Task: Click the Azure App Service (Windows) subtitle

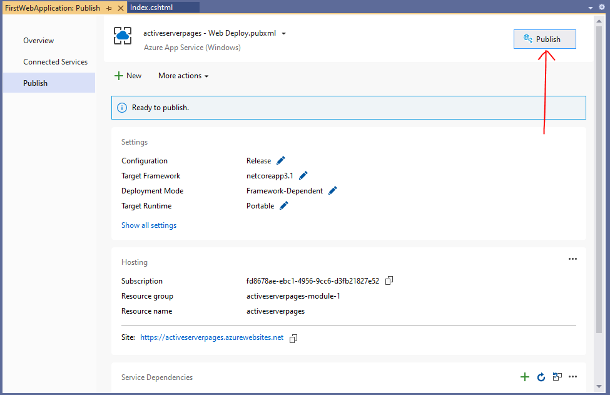Action: 192,48
